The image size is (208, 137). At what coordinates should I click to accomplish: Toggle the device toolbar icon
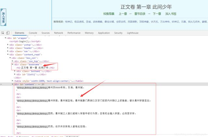[x=8, y=33]
